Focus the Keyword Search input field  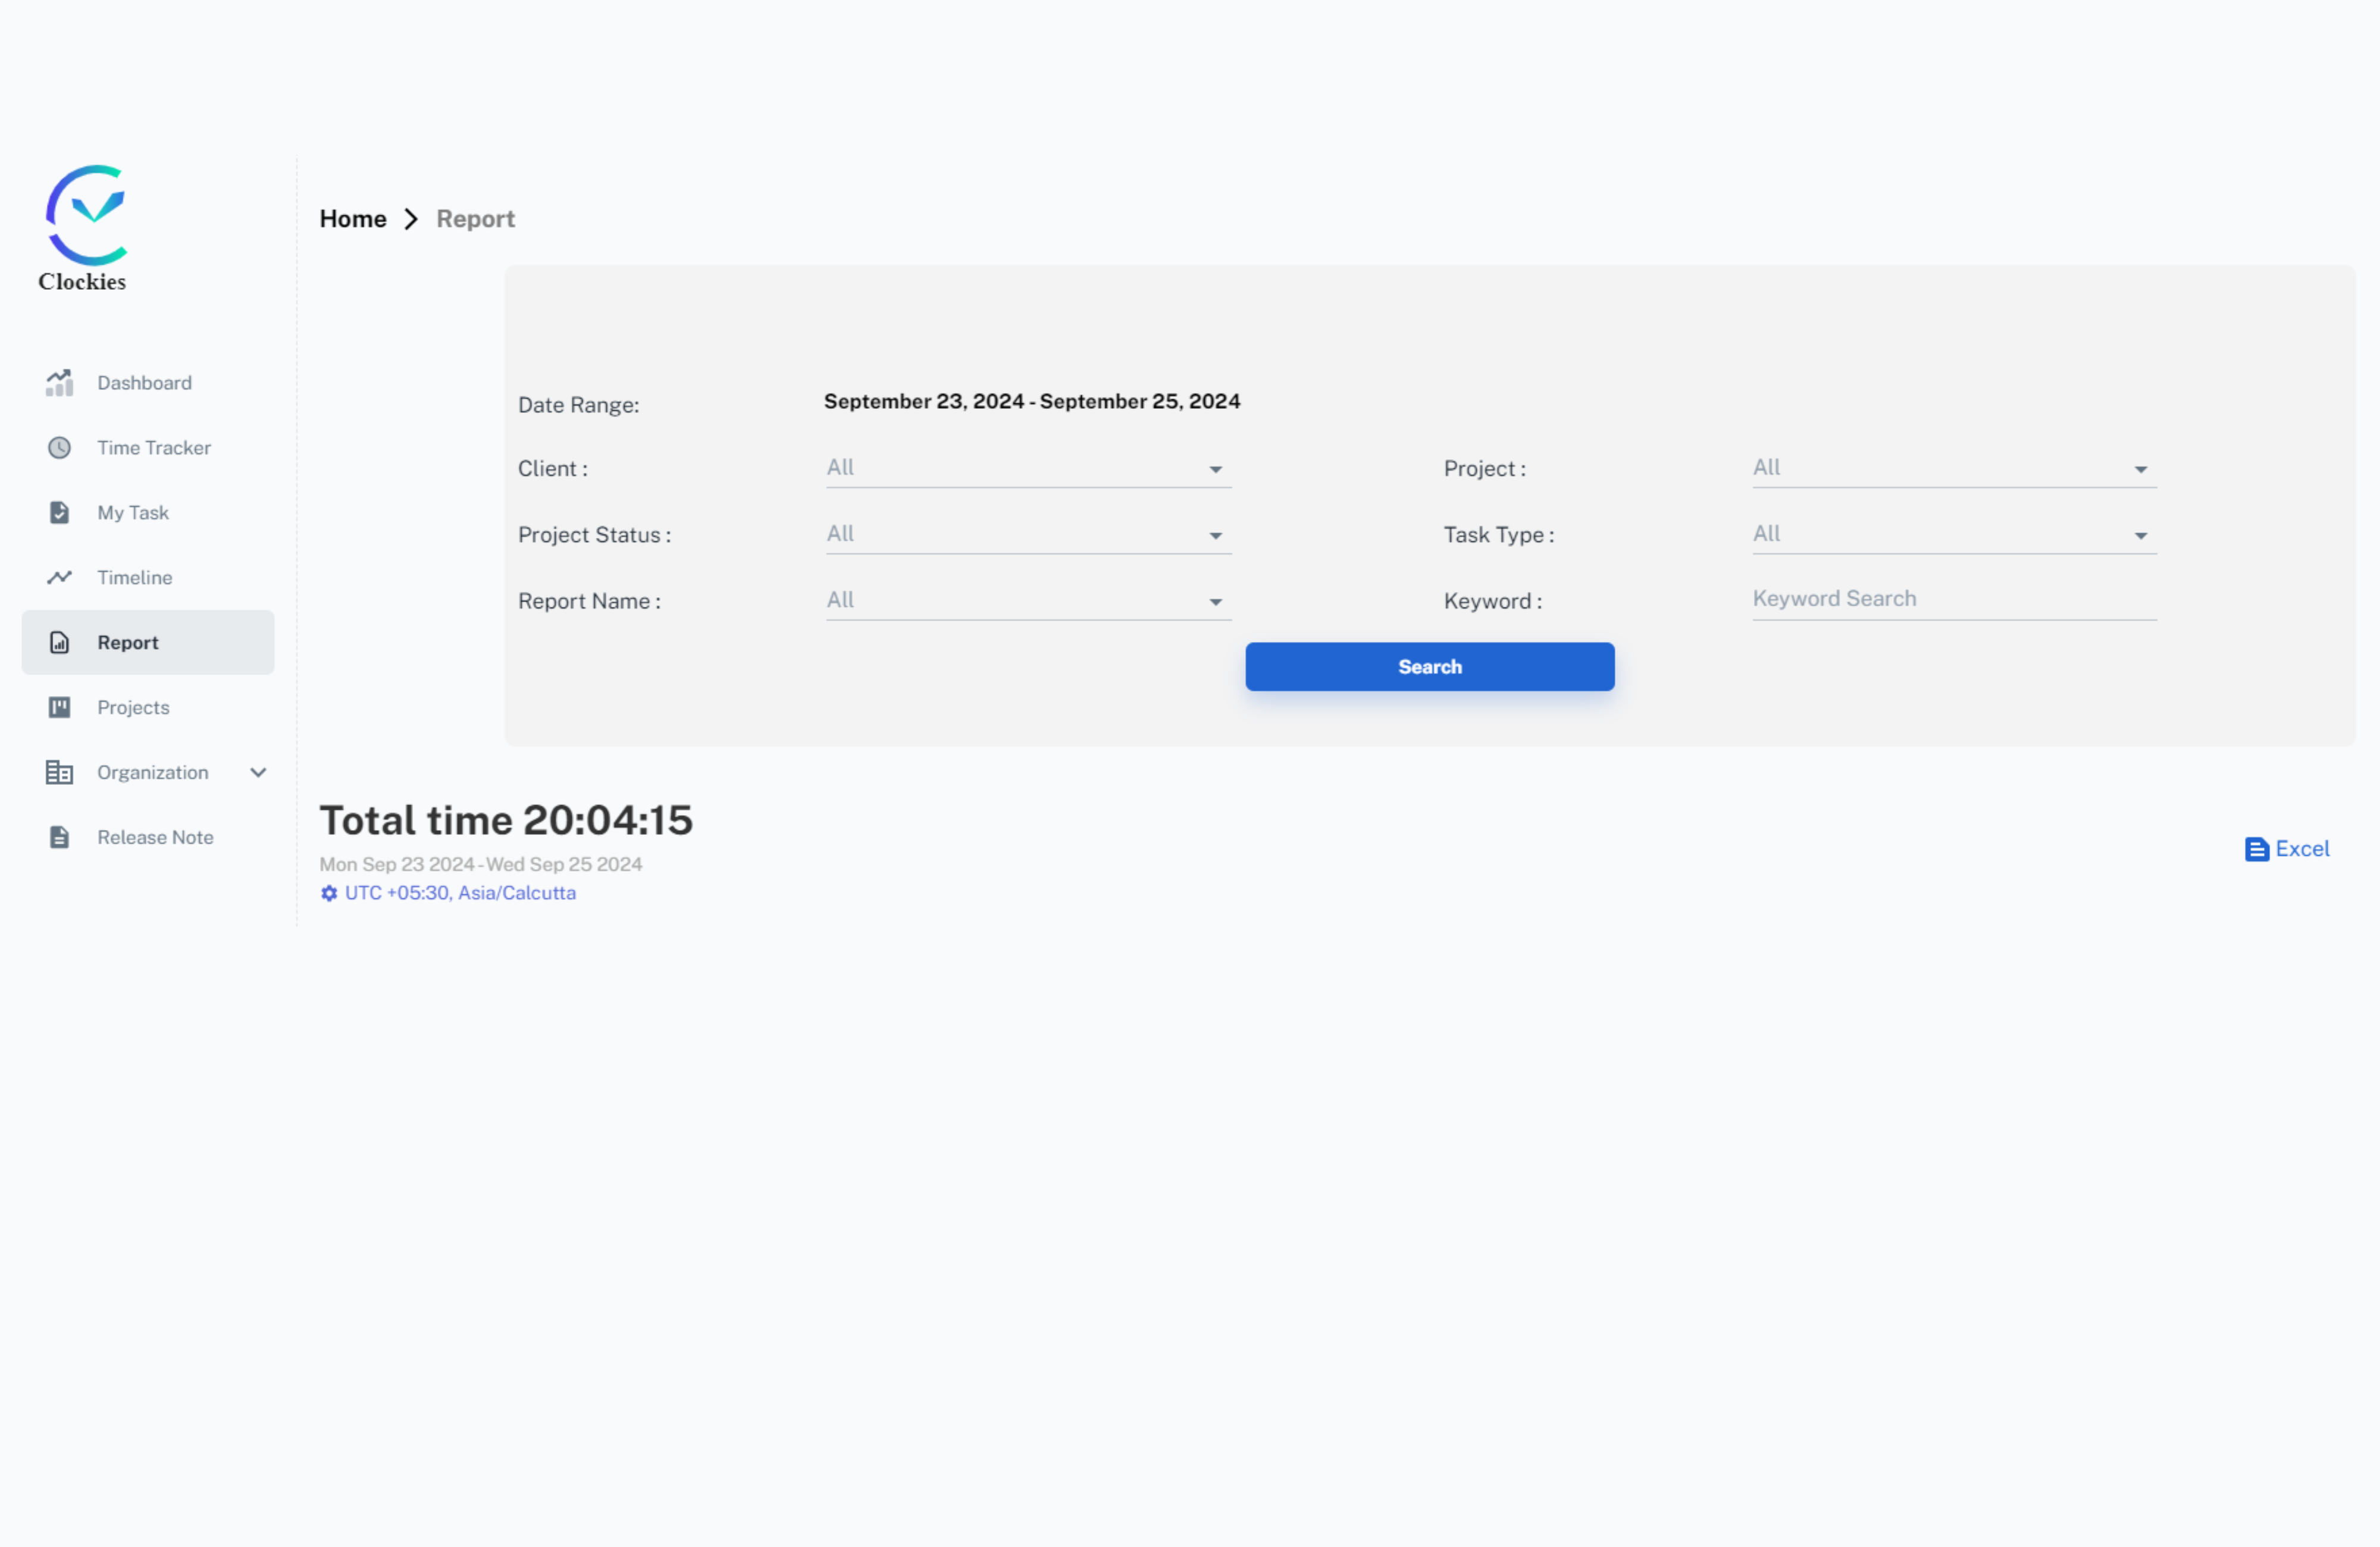[x=1954, y=599]
